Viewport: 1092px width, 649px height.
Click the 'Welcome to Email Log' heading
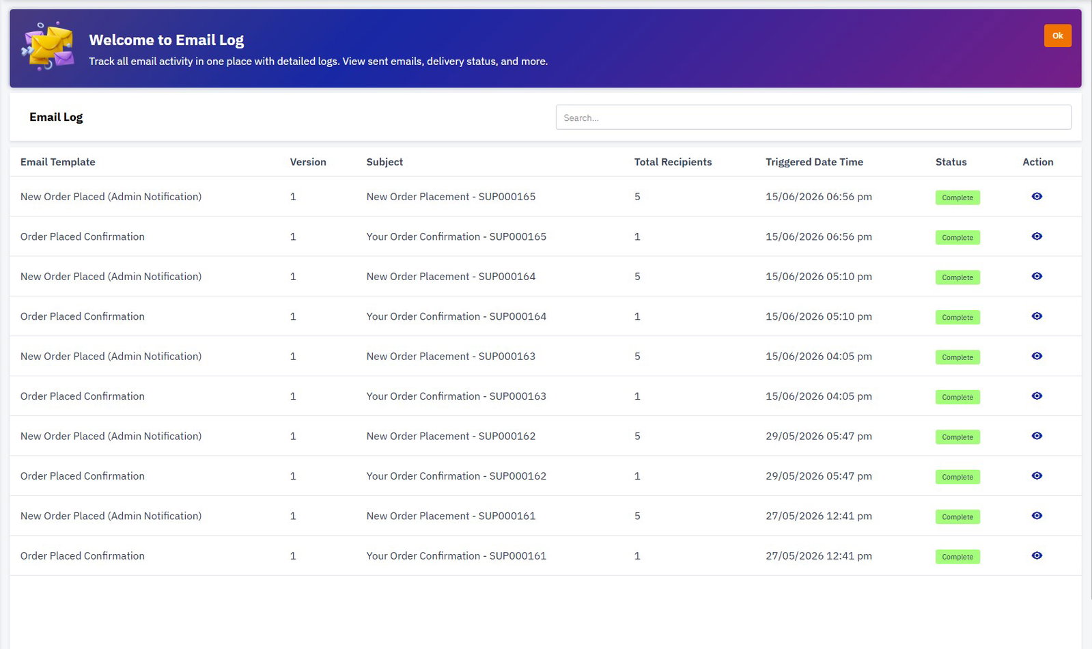coord(166,40)
